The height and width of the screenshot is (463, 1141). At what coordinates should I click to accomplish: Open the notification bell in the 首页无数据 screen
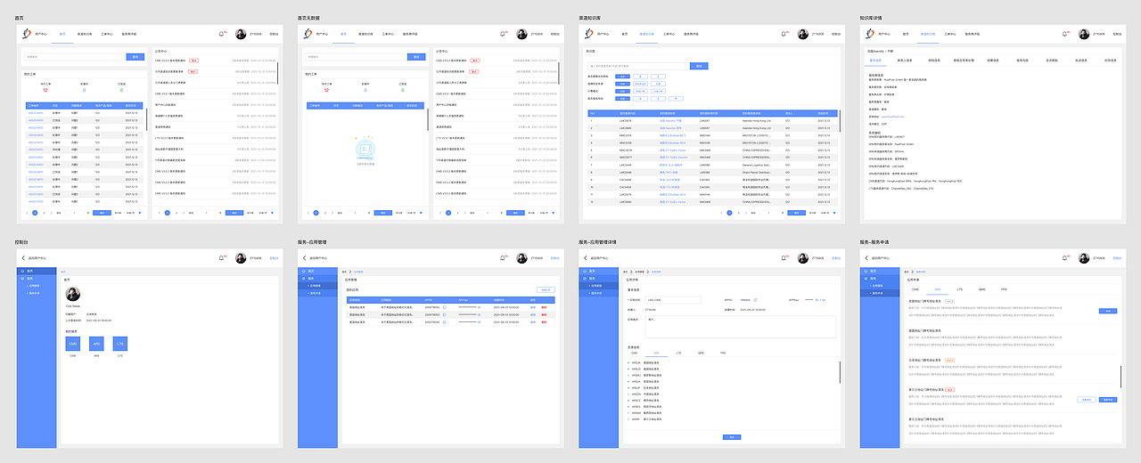pos(503,34)
